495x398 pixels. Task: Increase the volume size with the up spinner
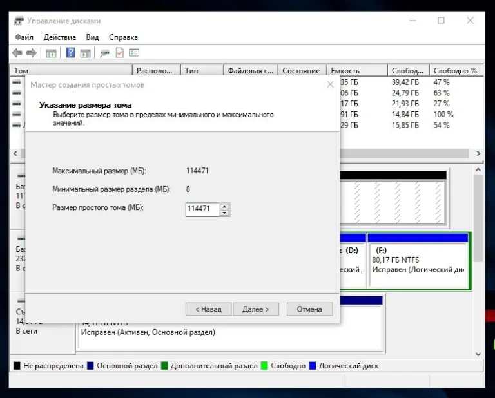(x=224, y=207)
